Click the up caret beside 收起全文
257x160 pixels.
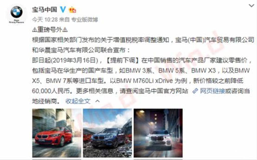(x=97, y=101)
